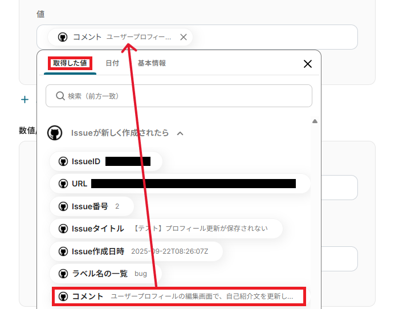
Task: Choose the Issue番号 value
Action: (92, 206)
